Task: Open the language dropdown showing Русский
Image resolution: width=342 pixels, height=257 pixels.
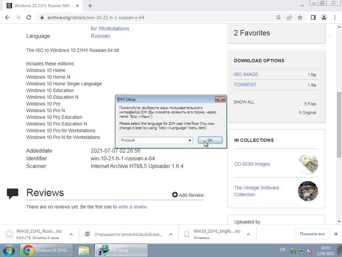Action: [190, 140]
